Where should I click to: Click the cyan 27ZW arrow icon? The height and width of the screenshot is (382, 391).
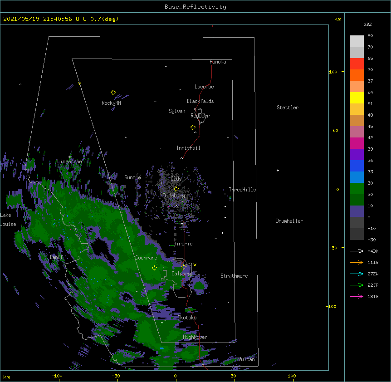pos(357,274)
